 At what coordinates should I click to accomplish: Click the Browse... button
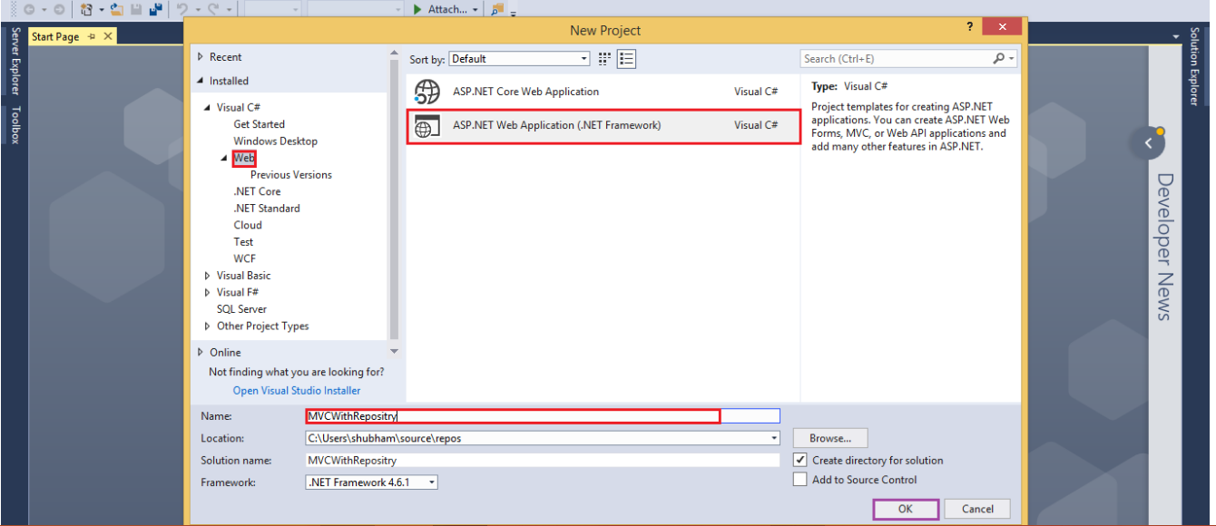coord(830,438)
